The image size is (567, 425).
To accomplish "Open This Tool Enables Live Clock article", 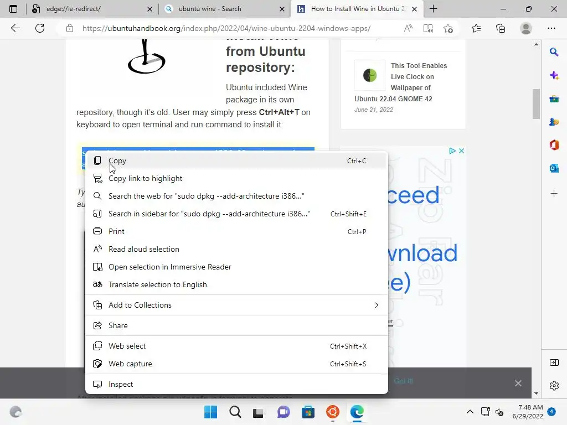I will (x=401, y=82).
